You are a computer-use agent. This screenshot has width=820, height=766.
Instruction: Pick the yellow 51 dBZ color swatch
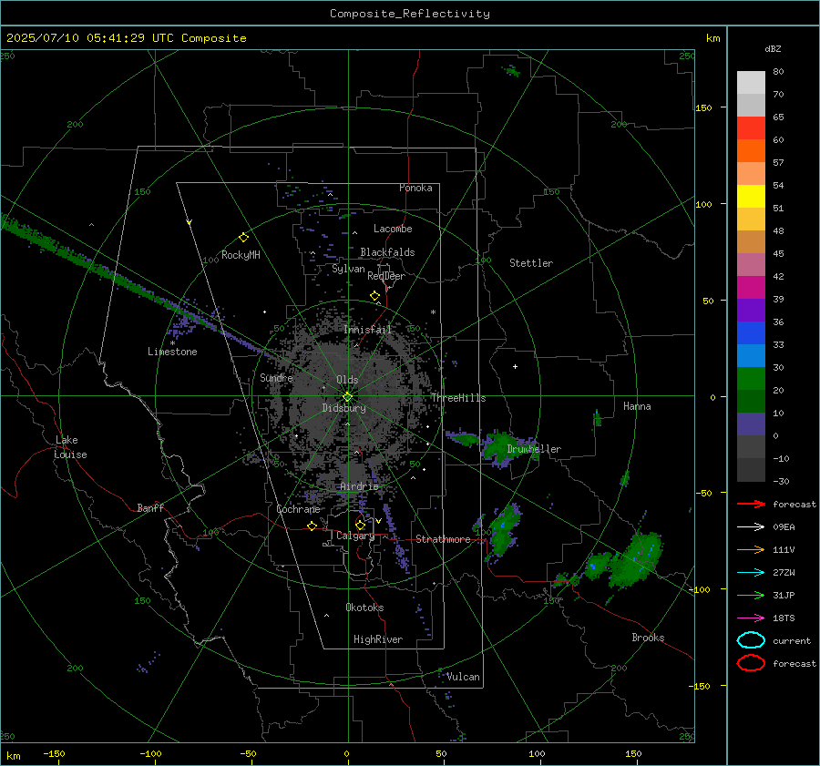click(x=751, y=197)
